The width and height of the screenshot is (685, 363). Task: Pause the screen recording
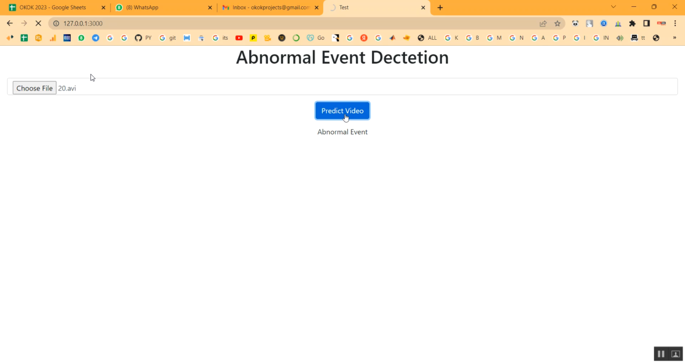[x=661, y=354]
